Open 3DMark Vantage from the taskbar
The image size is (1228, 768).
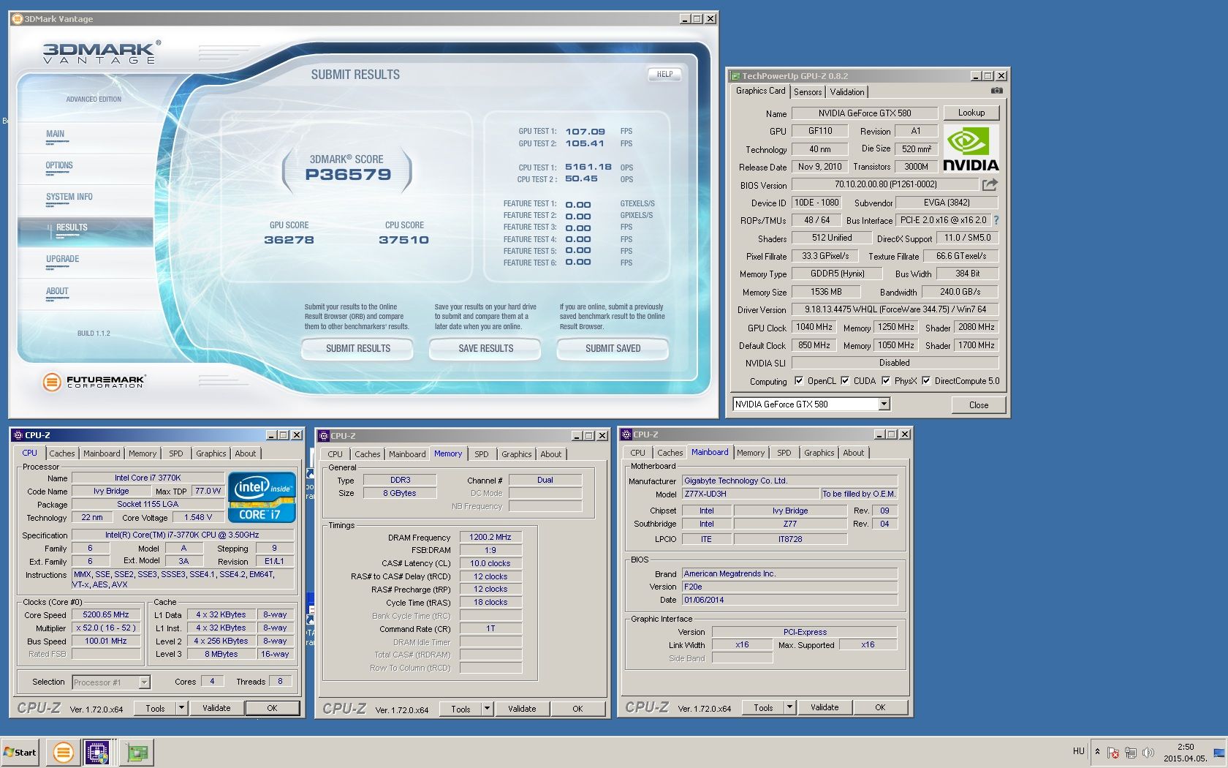pos(64,752)
